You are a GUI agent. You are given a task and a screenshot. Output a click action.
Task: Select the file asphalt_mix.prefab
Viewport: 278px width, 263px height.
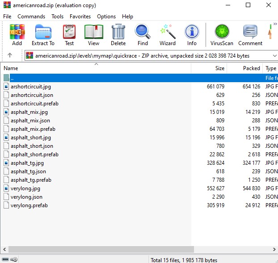click(x=33, y=129)
